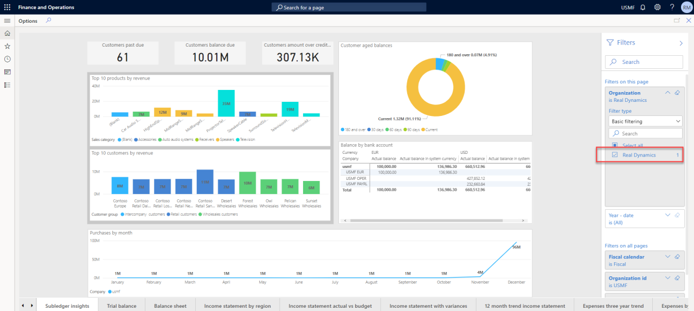Open Income statement actual vs budget tab
Viewport: 694px width, 311px height.
click(330, 306)
